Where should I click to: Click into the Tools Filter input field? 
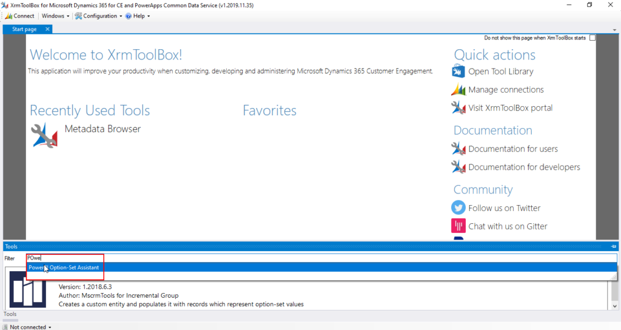point(321,258)
